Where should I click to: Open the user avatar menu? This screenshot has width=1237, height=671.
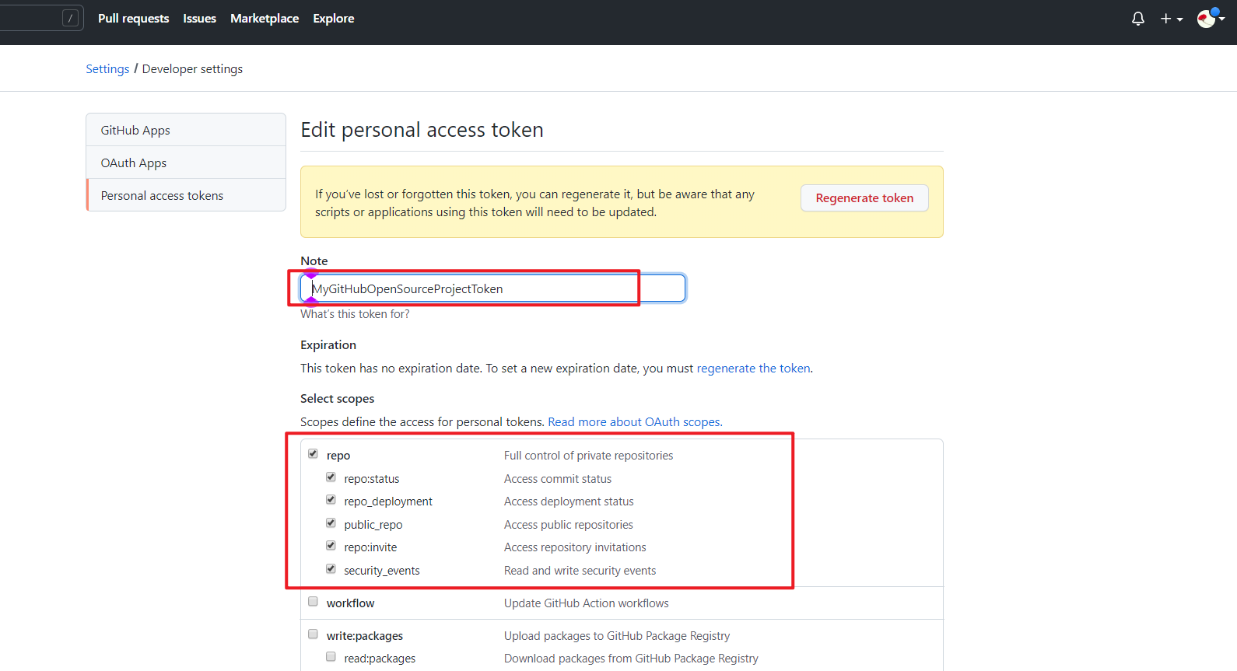[x=1211, y=19]
